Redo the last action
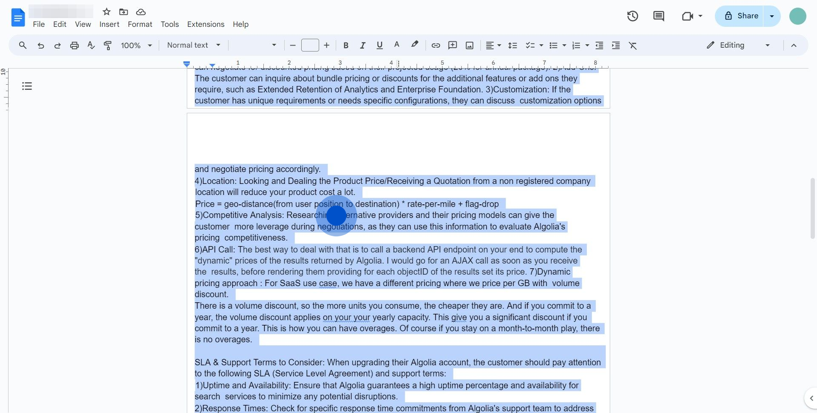The image size is (817, 413). click(57, 45)
